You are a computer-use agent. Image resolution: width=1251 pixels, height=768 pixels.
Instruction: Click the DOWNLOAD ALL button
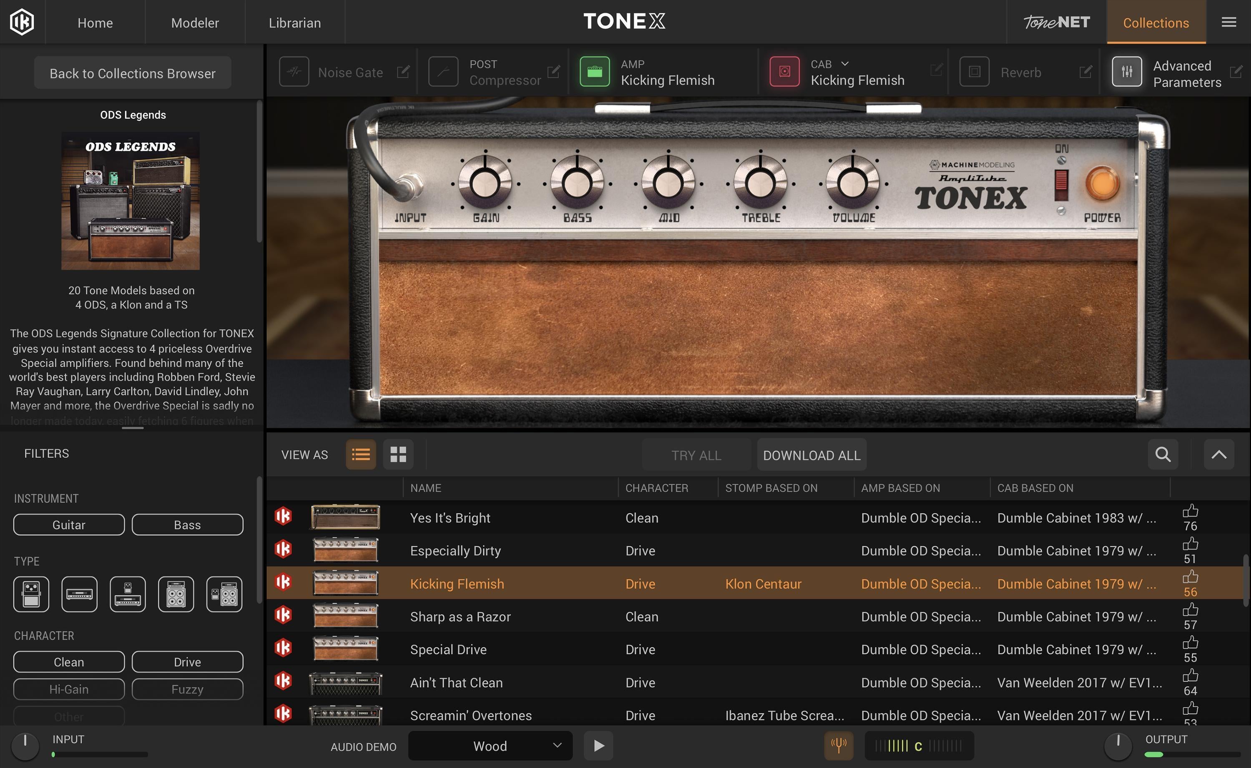point(811,454)
